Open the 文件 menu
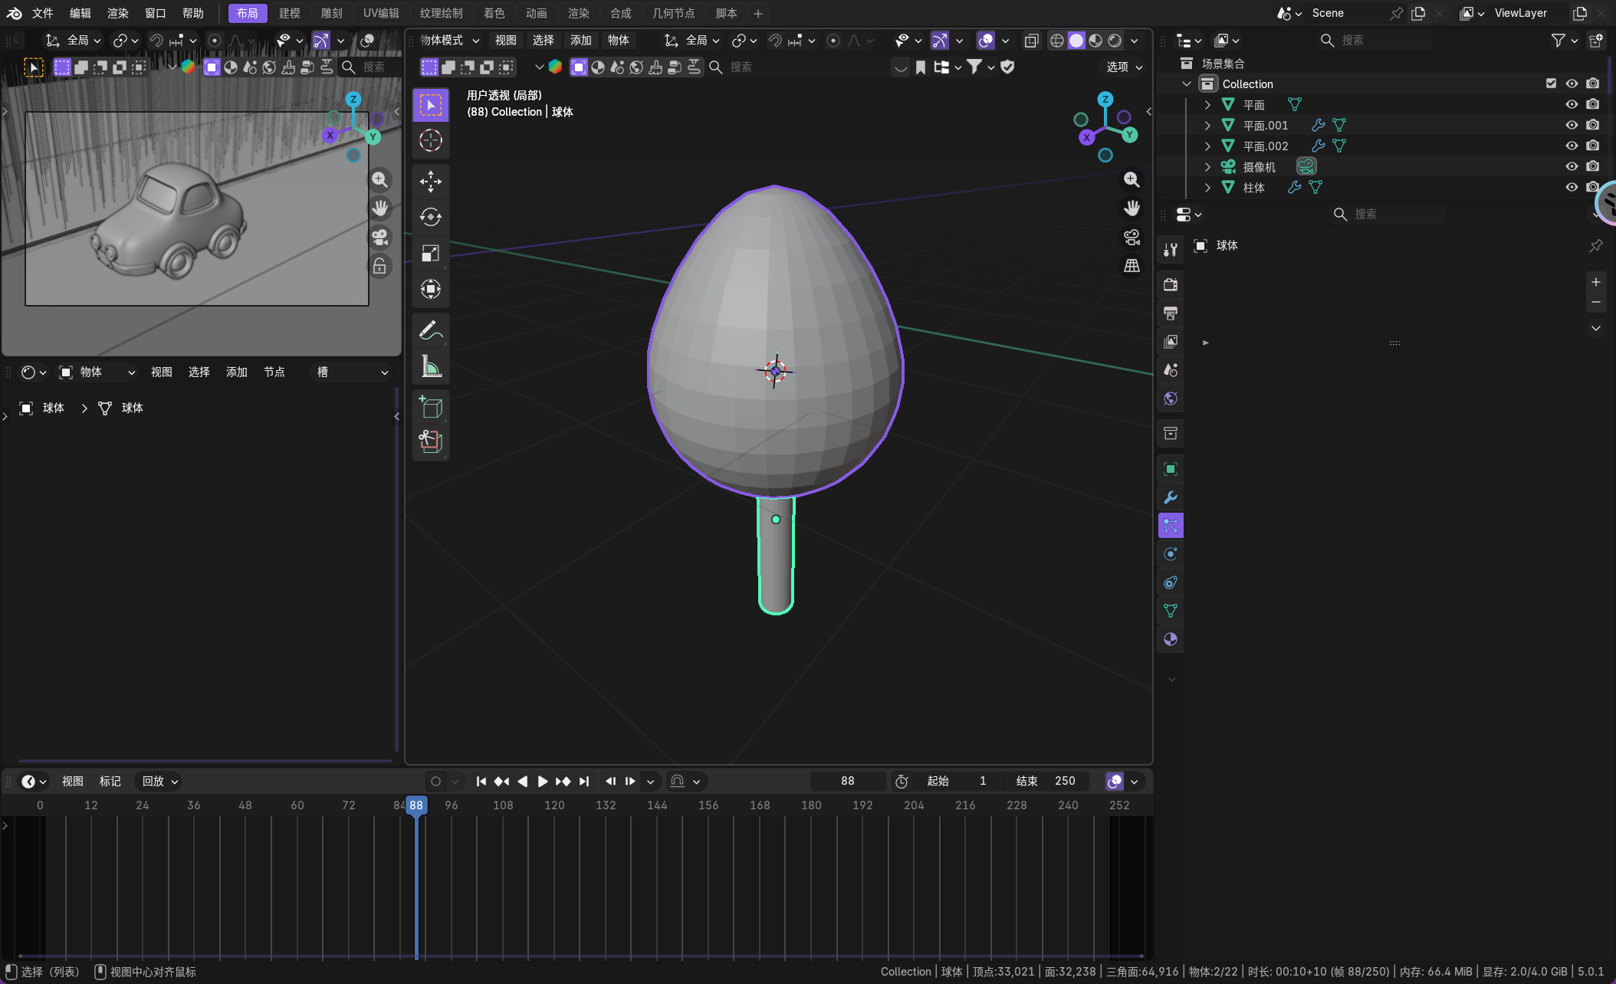 [x=42, y=13]
